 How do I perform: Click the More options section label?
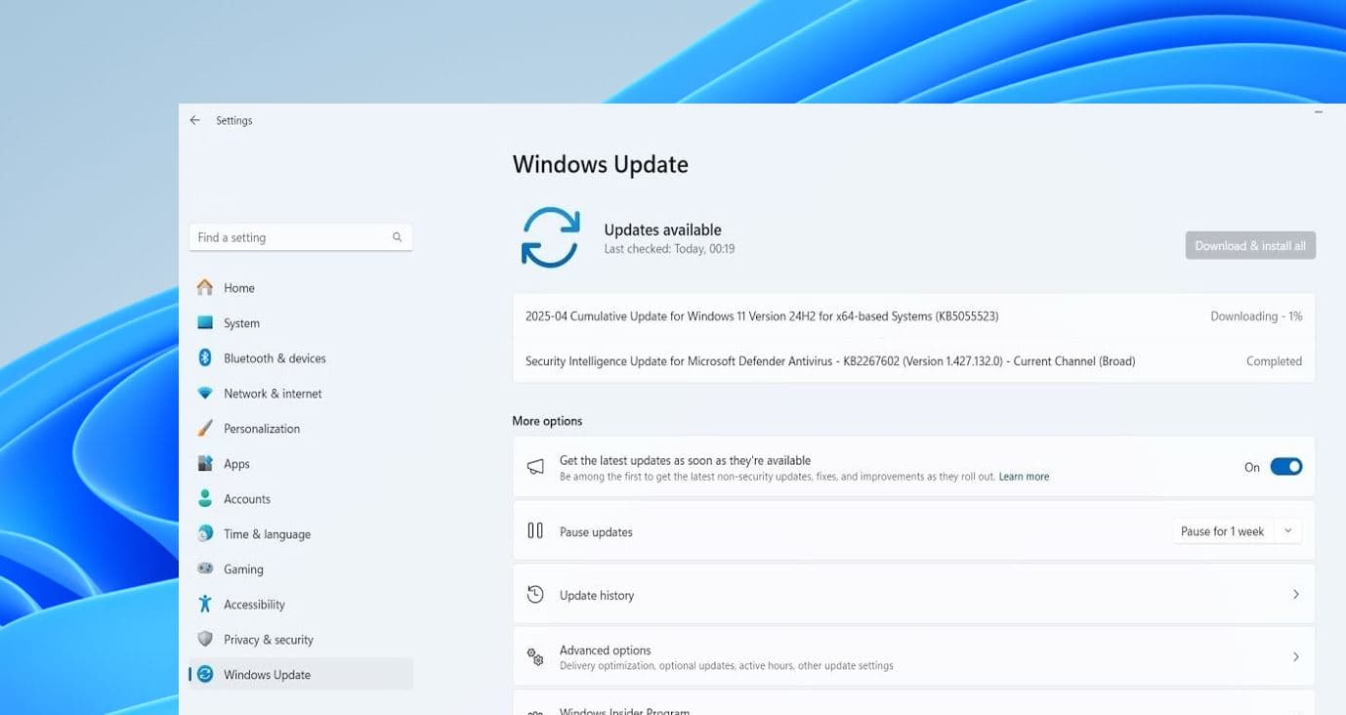point(547,421)
